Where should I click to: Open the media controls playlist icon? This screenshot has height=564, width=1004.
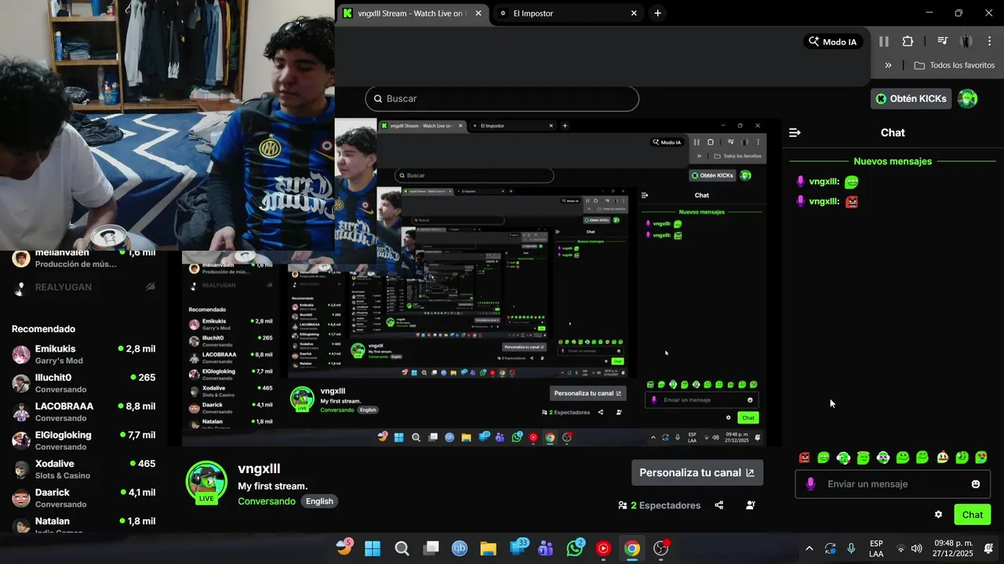pos(943,42)
